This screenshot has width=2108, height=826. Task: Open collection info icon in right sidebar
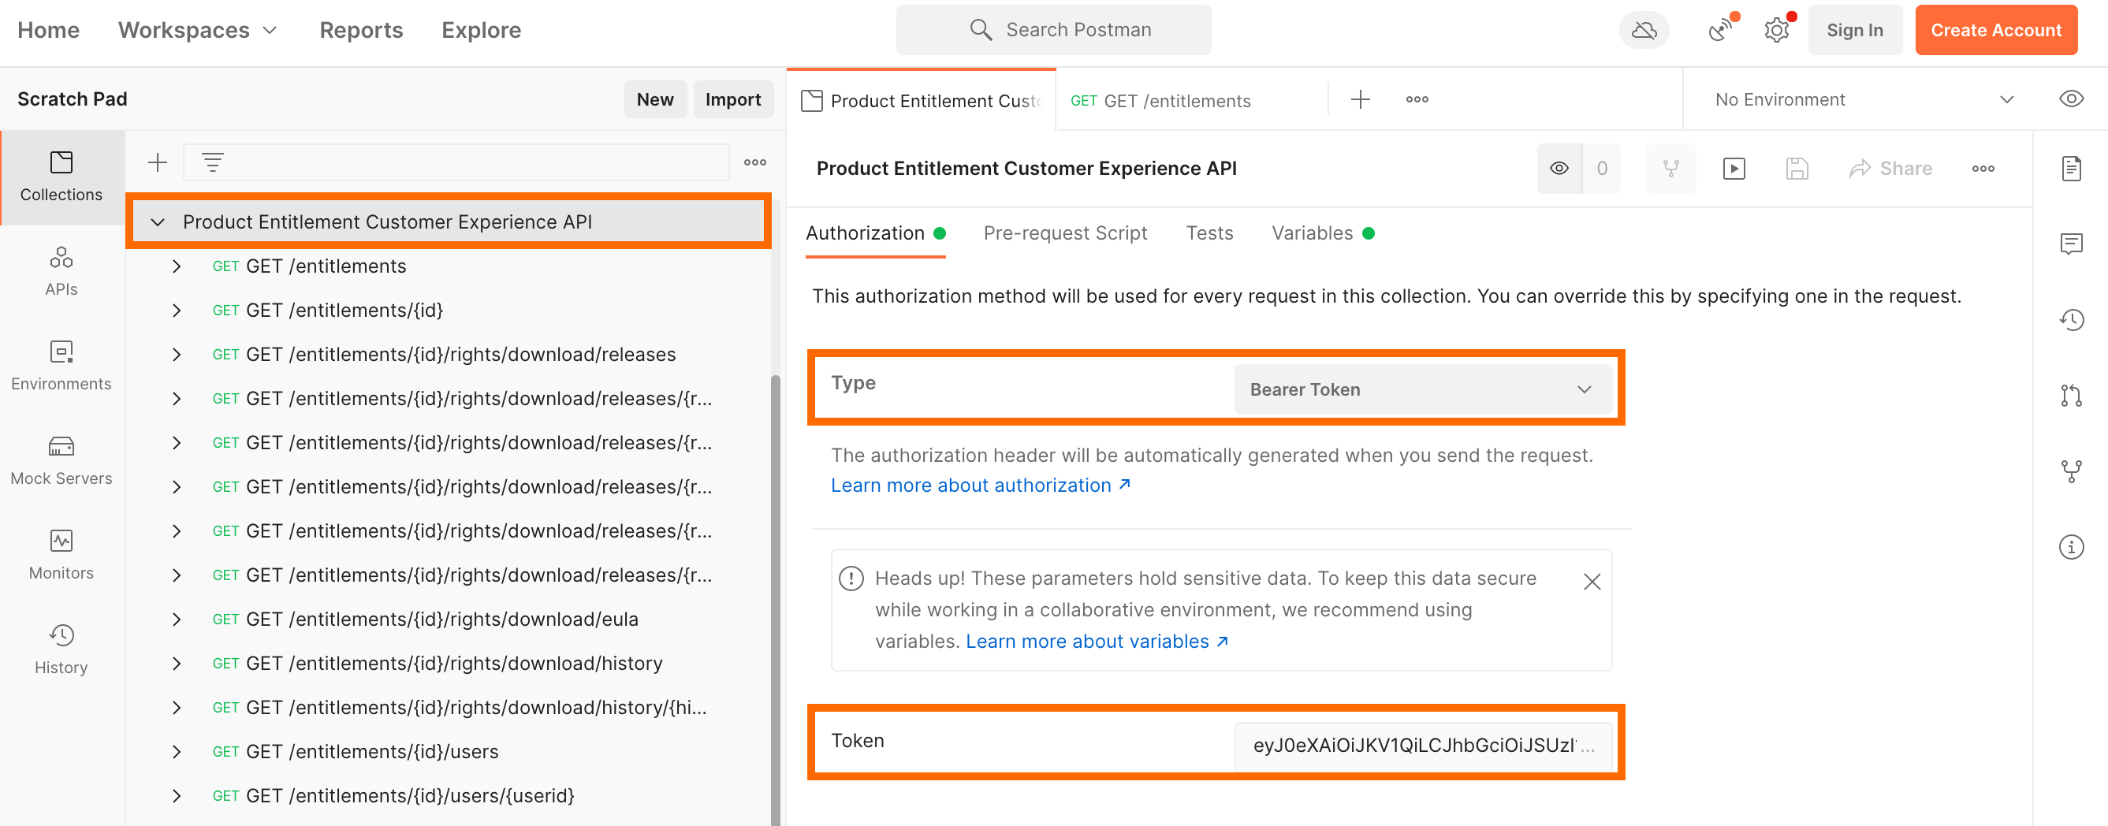coord(2070,547)
